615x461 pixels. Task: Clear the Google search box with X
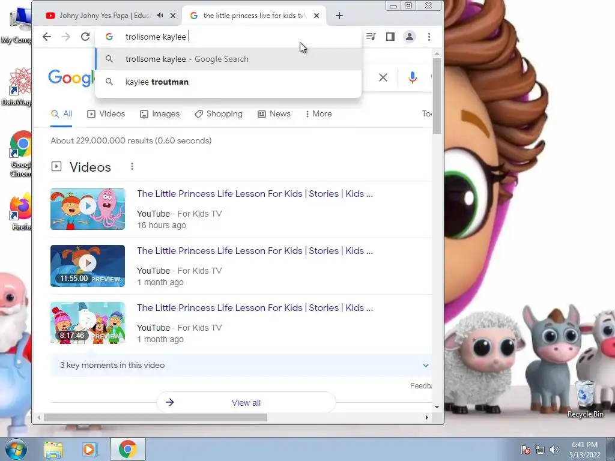pyautogui.click(x=383, y=77)
